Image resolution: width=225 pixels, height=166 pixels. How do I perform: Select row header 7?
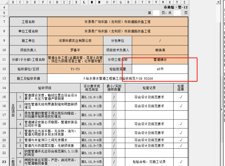tap(4, 22)
